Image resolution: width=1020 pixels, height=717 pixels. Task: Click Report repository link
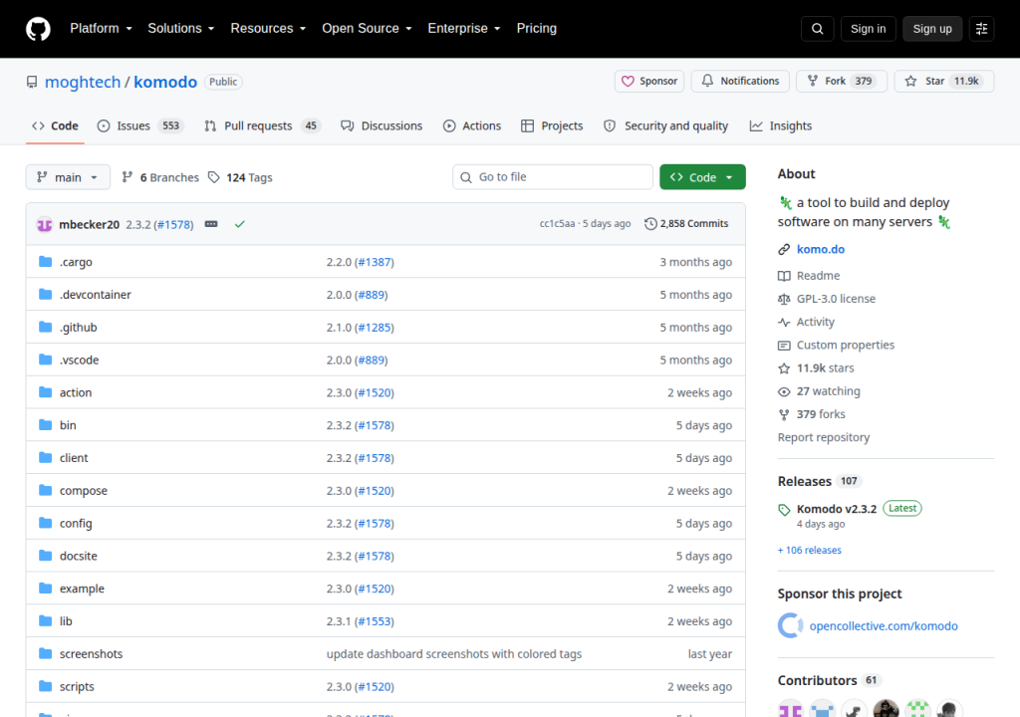coord(824,438)
